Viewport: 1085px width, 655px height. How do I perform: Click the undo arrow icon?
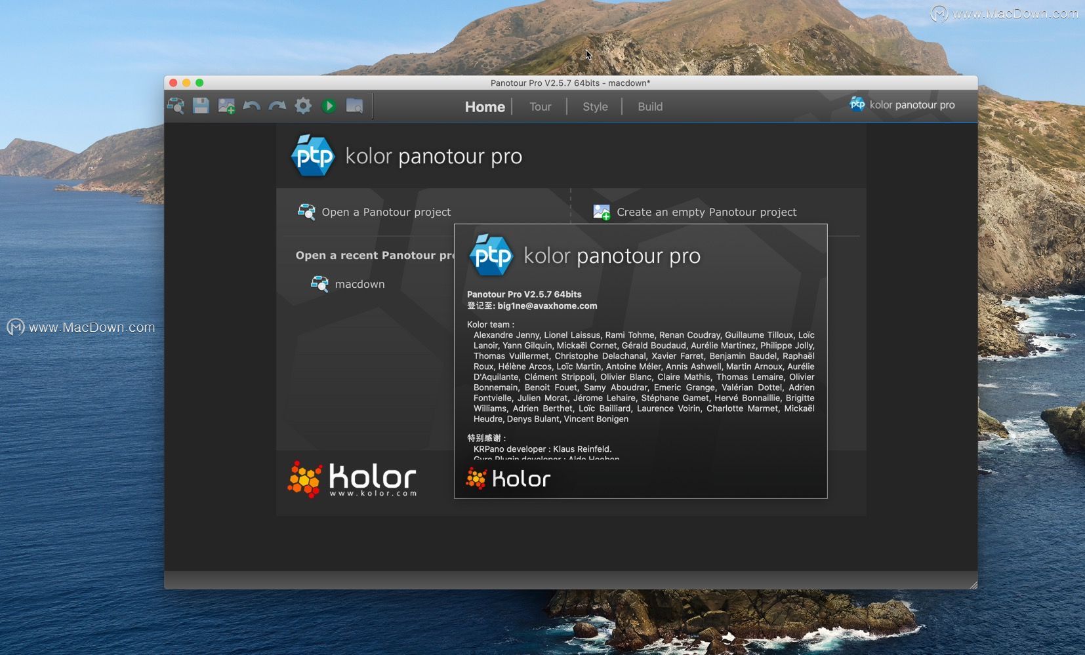point(252,106)
